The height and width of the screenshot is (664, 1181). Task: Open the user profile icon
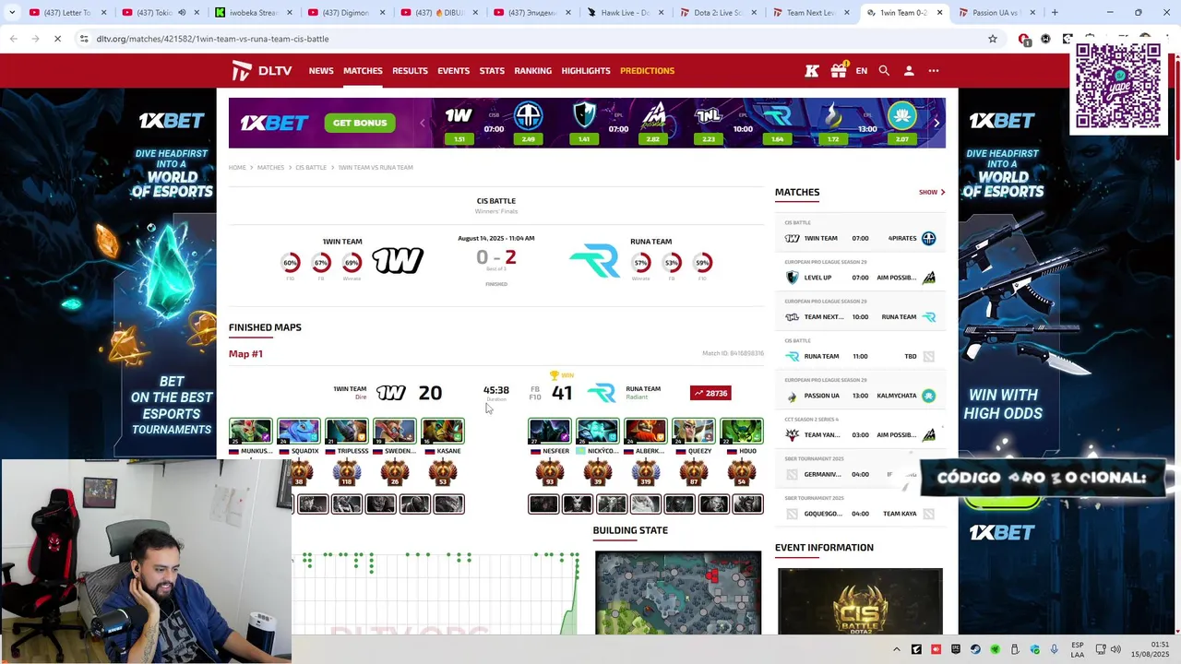(x=909, y=71)
